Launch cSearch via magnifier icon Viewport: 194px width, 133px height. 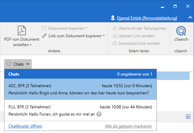(x=181, y=31)
